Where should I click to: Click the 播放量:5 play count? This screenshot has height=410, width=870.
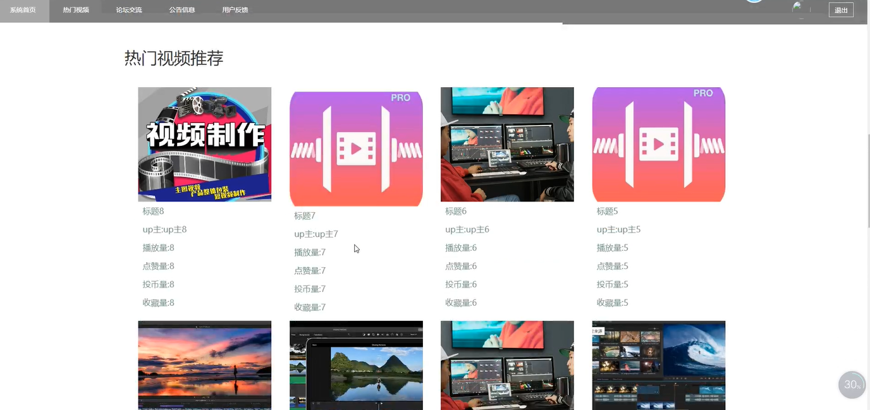[613, 248]
